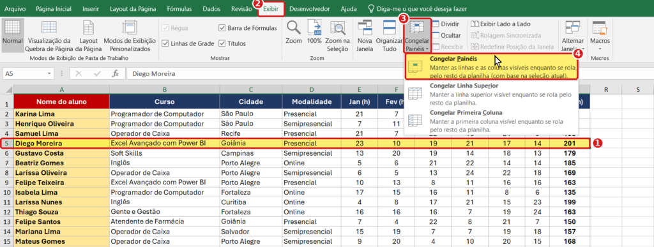Select row 10 header
The image size is (654, 247).
coord(6,192)
